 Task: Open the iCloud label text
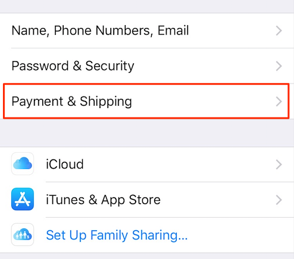[x=65, y=164]
